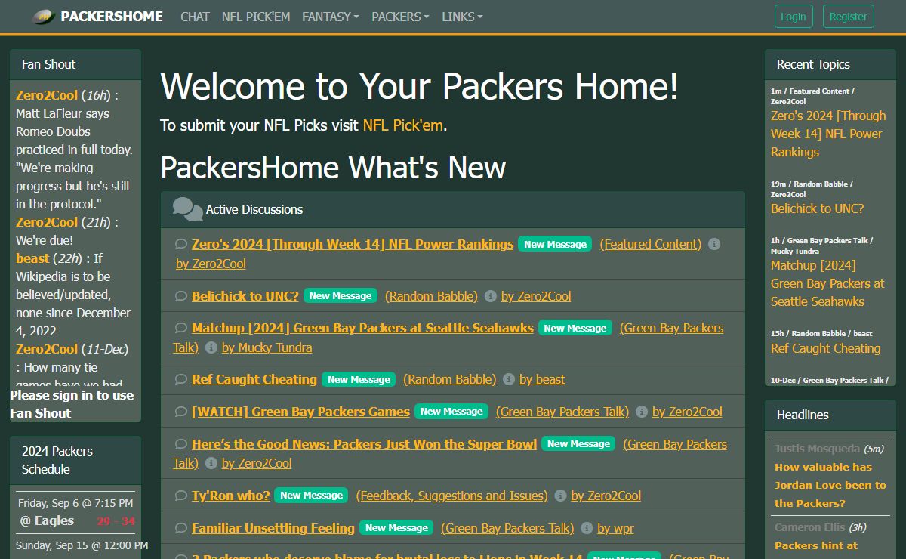Click speech bubble icon beside WATCH Green Bay Packers Games

point(181,412)
